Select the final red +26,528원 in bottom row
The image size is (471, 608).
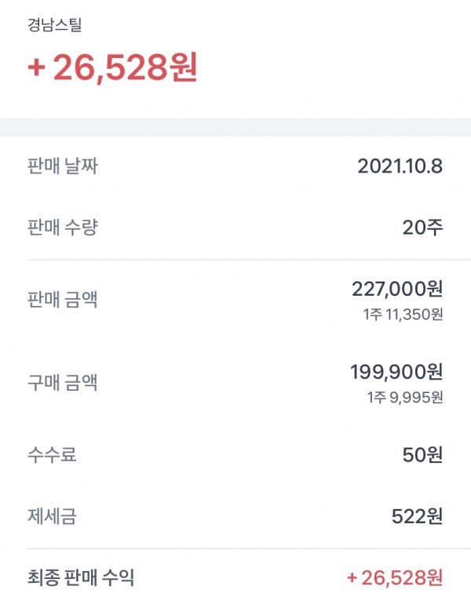[395, 579]
